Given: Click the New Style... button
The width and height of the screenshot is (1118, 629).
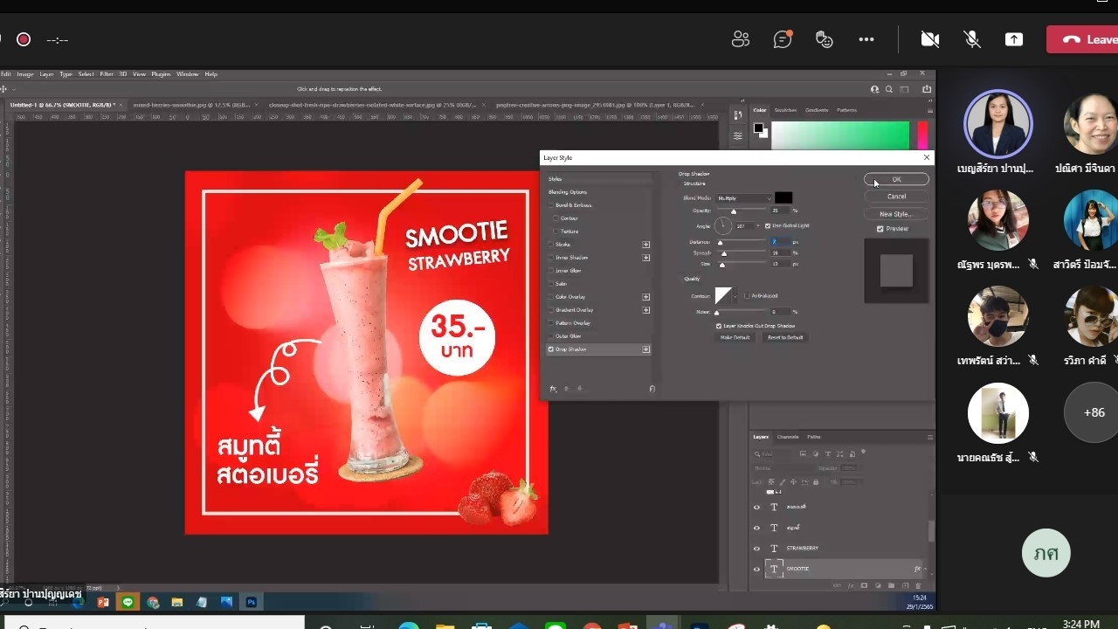Looking at the screenshot, I should tap(896, 214).
